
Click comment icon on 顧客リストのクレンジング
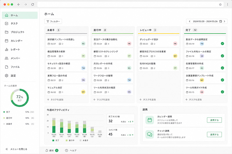point(106,56)
